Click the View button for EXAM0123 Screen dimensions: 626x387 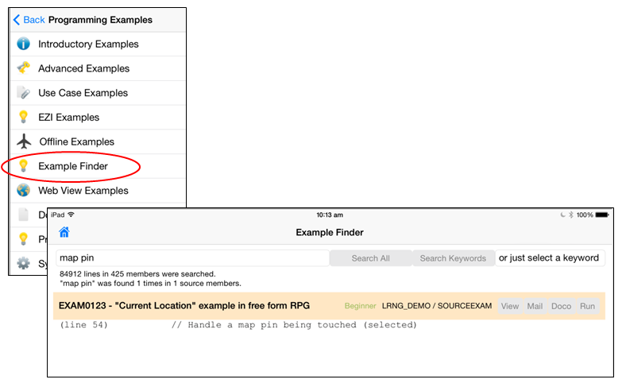510,306
